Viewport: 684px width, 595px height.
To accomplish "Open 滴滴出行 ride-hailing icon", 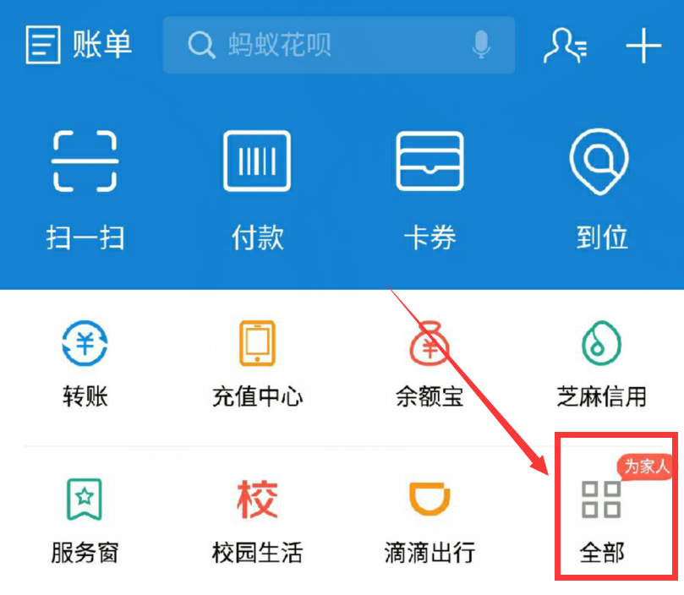I will pos(430,499).
